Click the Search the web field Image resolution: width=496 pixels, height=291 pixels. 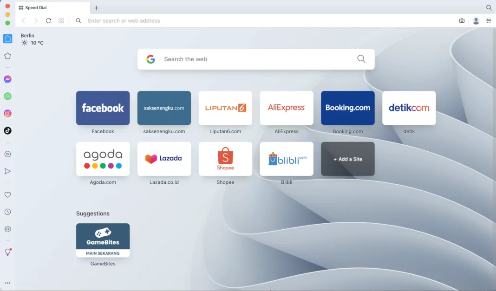(256, 59)
